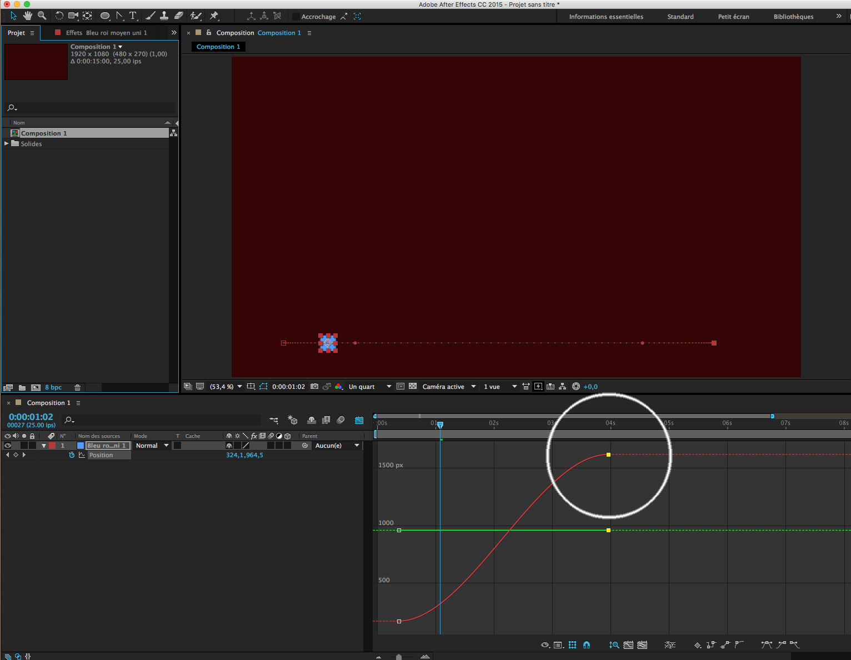Select the Clone Stamp tool
851x660 pixels.
(x=164, y=16)
